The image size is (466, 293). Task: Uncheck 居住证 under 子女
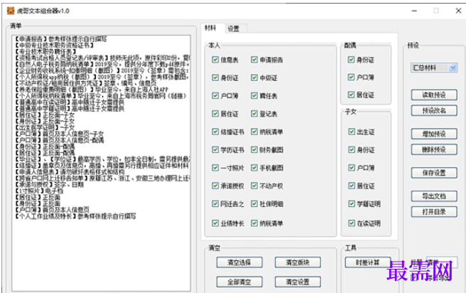click(x=352, y=186)
